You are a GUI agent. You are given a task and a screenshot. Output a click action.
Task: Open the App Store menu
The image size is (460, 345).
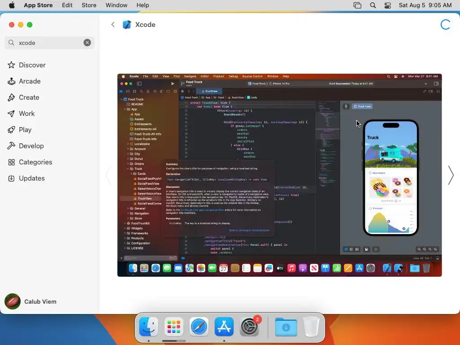coord(38,5)
